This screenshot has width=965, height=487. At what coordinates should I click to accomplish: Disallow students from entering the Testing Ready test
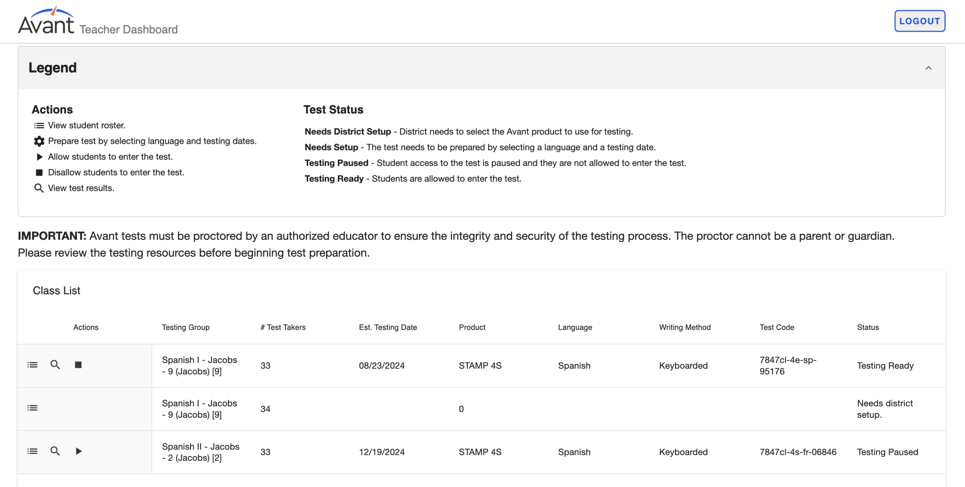78,365
